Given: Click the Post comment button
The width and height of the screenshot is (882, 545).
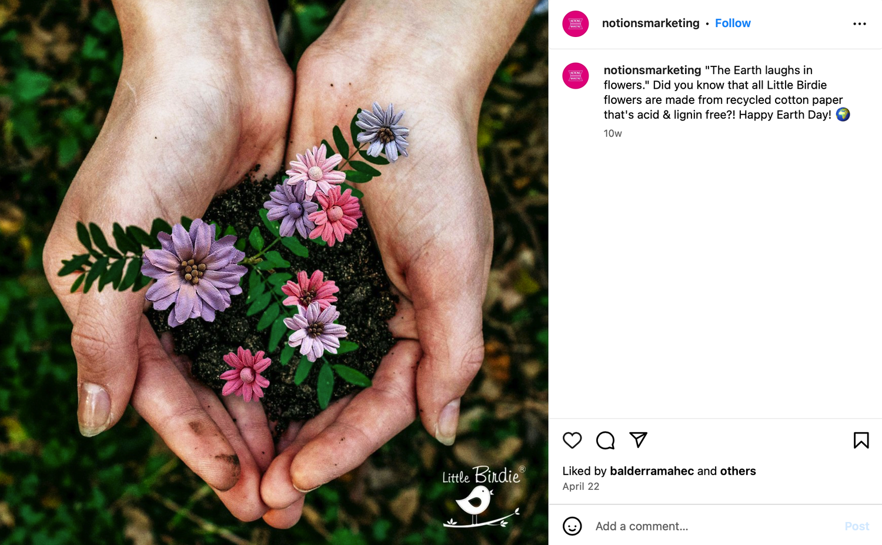Looking at the screenshot, I should tap(857, 526).
